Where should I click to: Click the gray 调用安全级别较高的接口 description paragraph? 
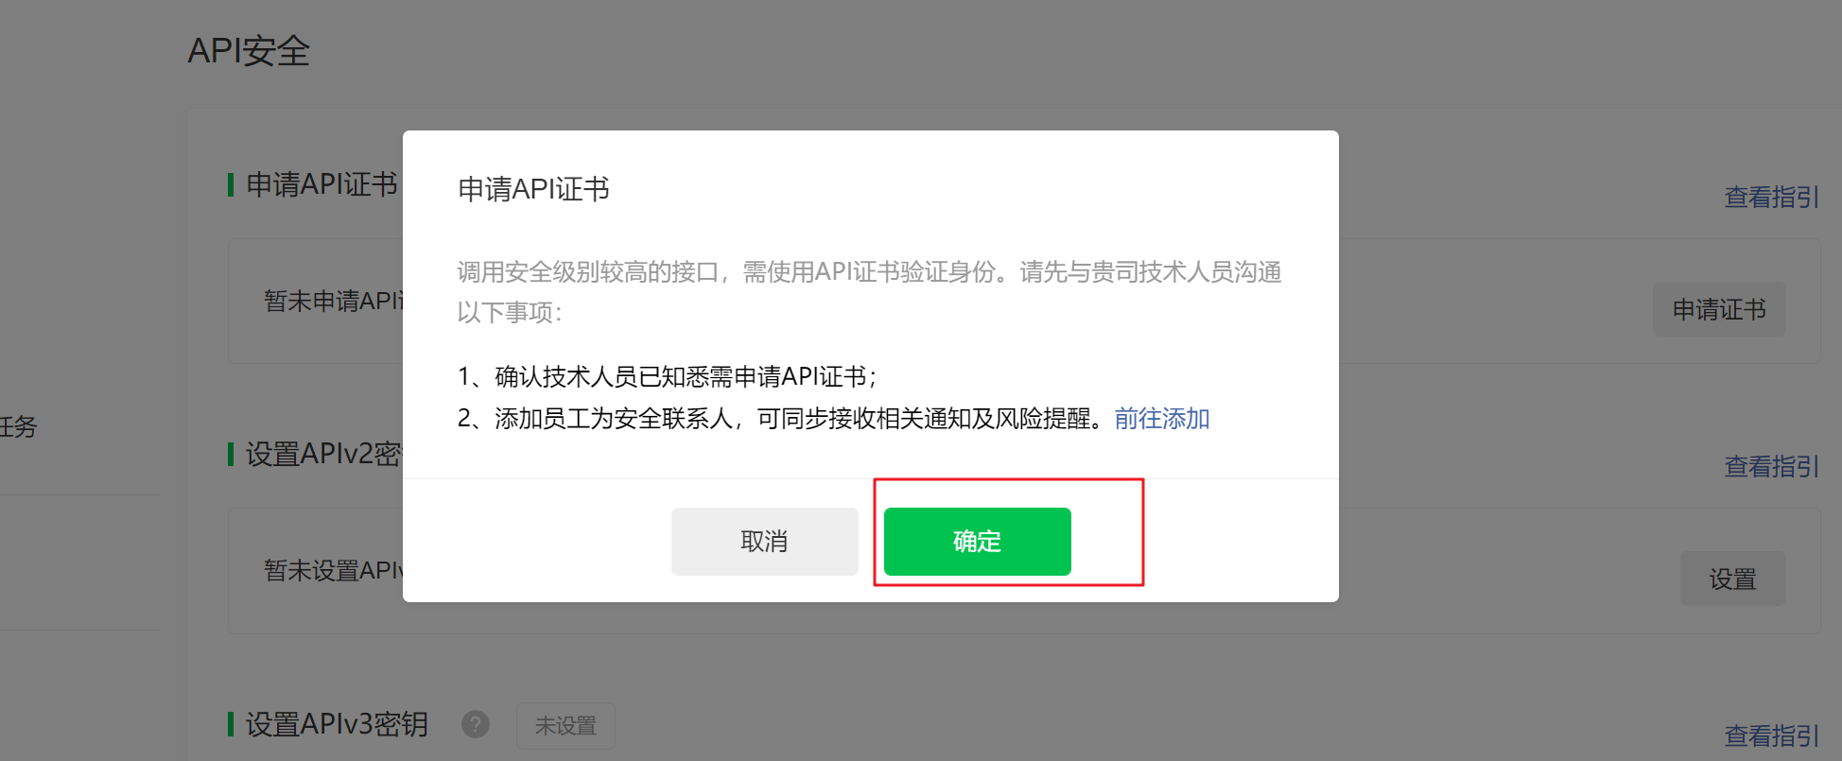click(x=870, y=291)
